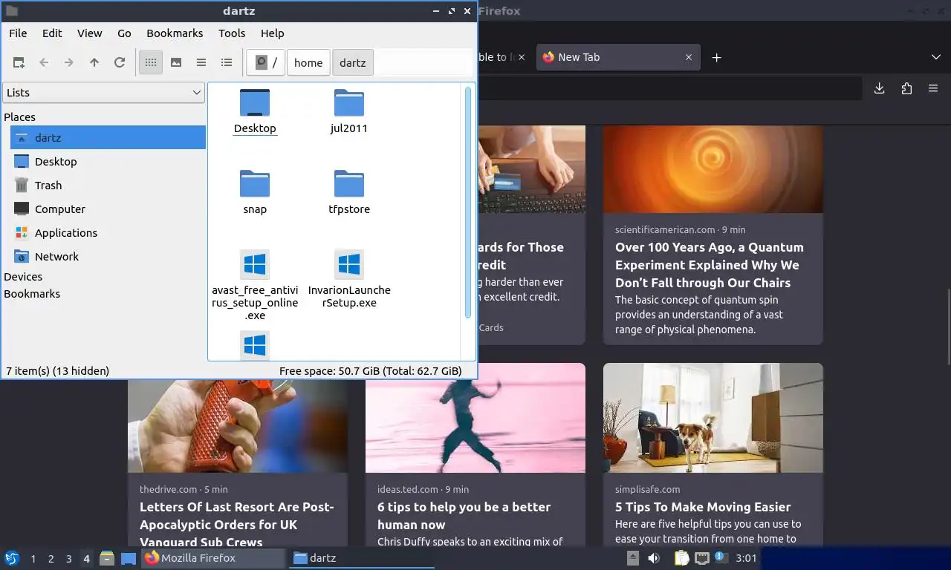Image resolution: width=951 pixels, height=570 pixels.
Task: Select avast_free_antivirus_setup_online.exe file
Action: pyautogui.click(x=255, y=286)
